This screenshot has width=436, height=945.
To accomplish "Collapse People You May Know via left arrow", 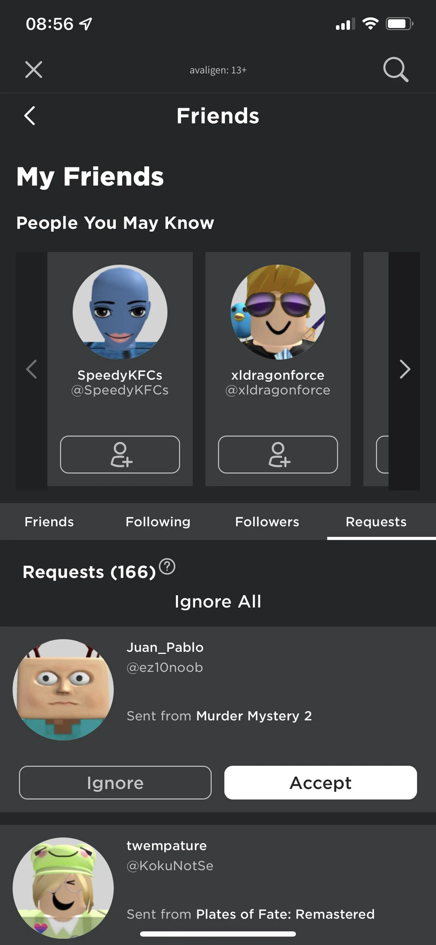I will pos(31,369).
